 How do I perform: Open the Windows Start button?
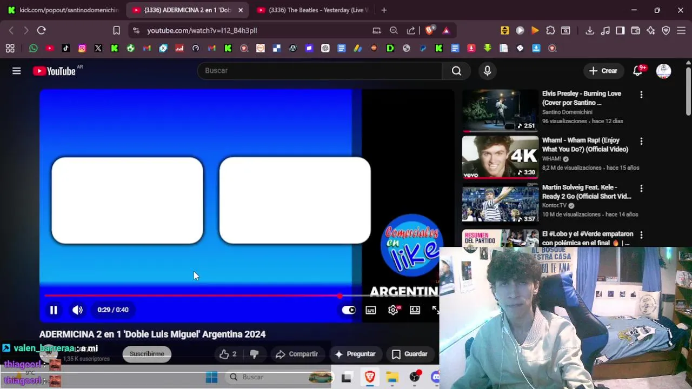(211, 377)
